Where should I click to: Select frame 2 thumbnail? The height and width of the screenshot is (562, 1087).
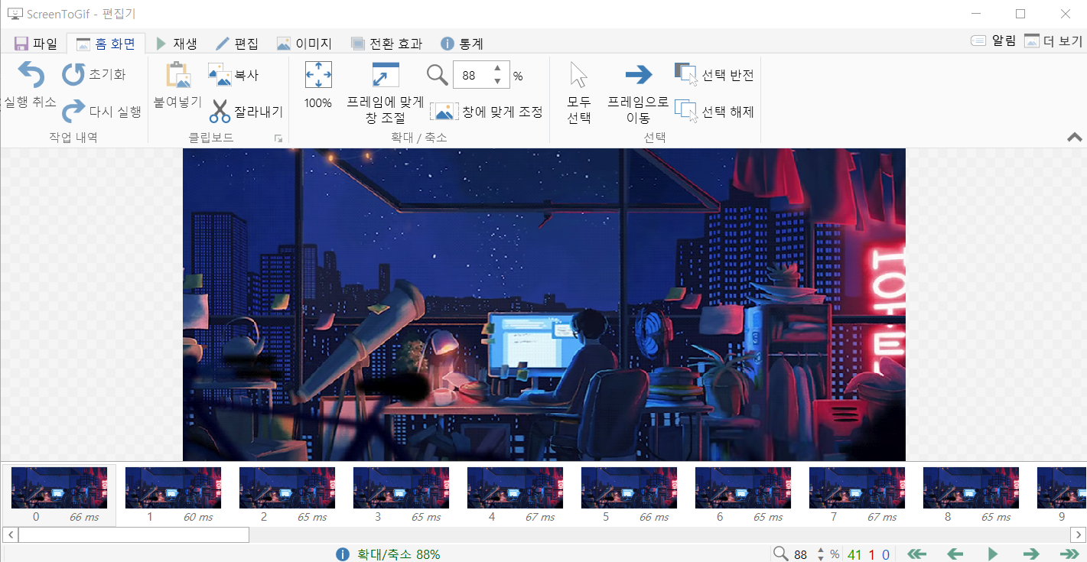point(287,488)
